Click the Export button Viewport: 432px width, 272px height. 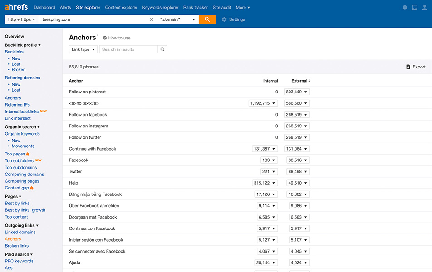[x=416, y=67]
